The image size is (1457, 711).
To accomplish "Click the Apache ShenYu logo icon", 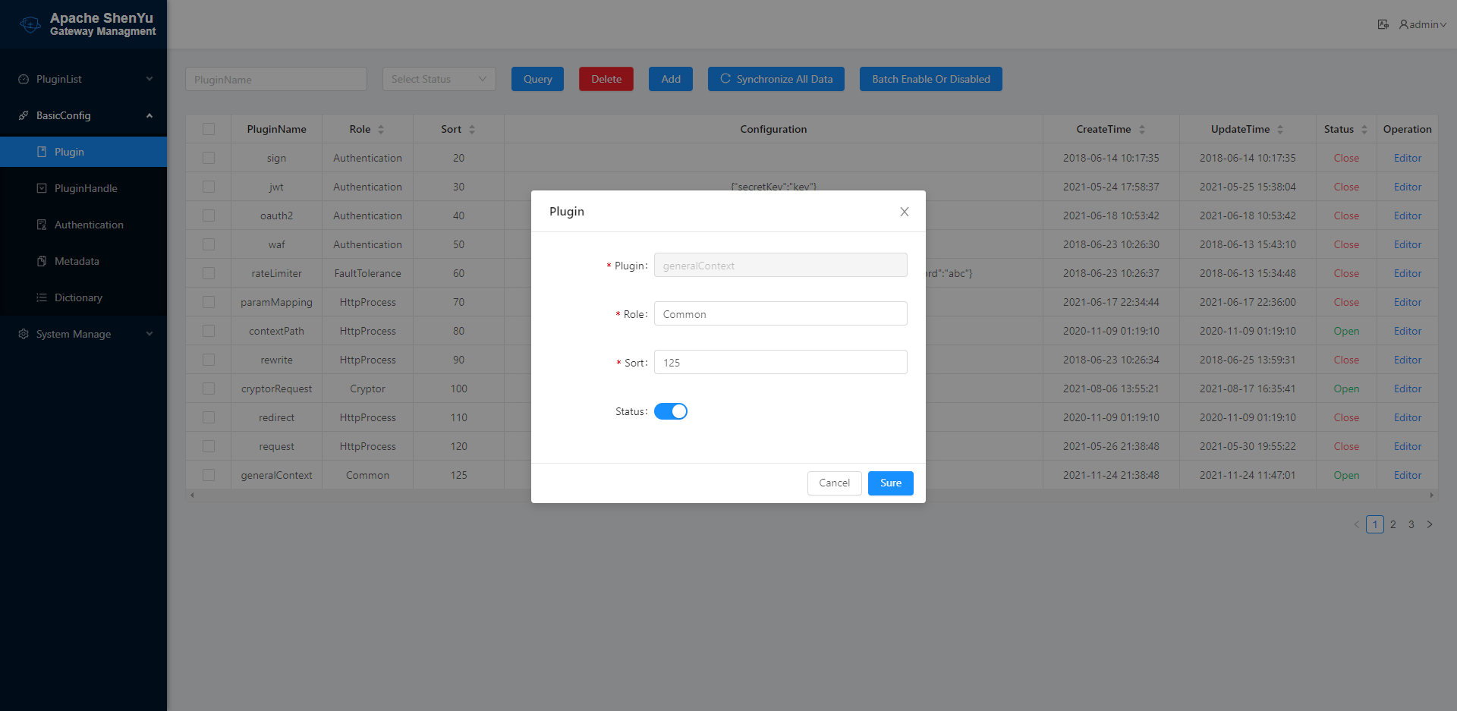I will point(30,24).
